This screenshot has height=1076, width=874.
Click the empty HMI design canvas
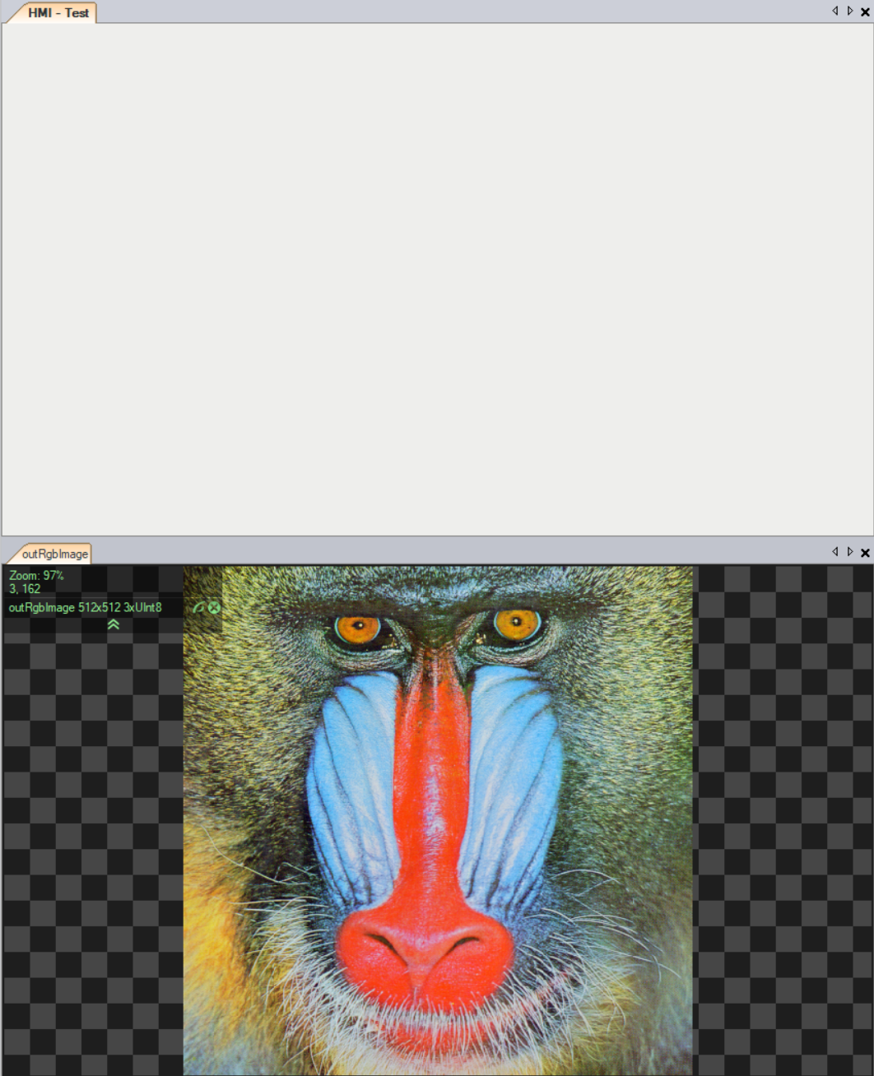436,280
